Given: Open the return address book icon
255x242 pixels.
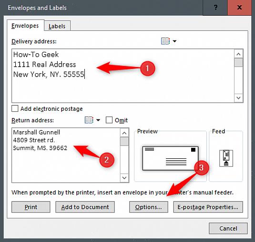Looking at the screenshot, I should [89, 120].
